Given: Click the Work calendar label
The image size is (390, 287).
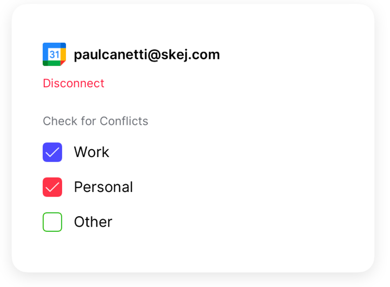Looking at the screenshot, I should (92, 152).
